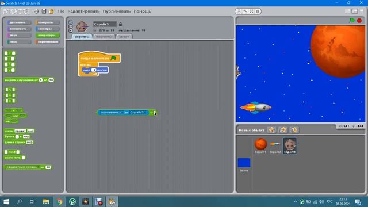Viewport: 368px width, 207px height.
Task: Select the grow sprite tool
Action: 251,11
